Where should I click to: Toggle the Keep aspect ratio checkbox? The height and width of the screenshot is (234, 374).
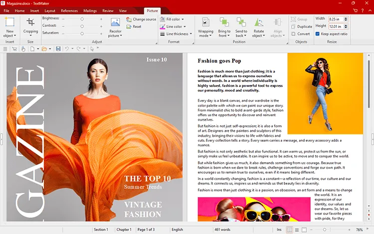click(x=318, y=34)
